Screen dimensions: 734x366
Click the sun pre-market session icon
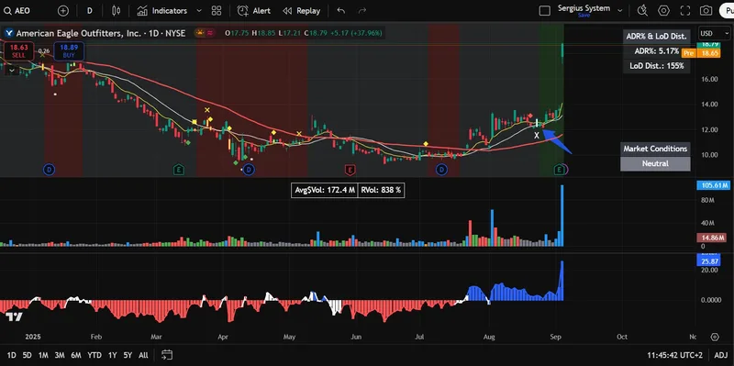[200, 33]
